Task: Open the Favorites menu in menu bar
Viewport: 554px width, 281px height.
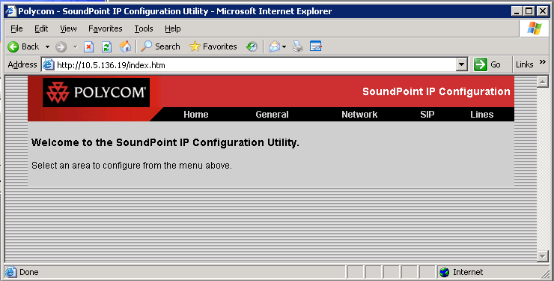Action: (x=106, y=28)
